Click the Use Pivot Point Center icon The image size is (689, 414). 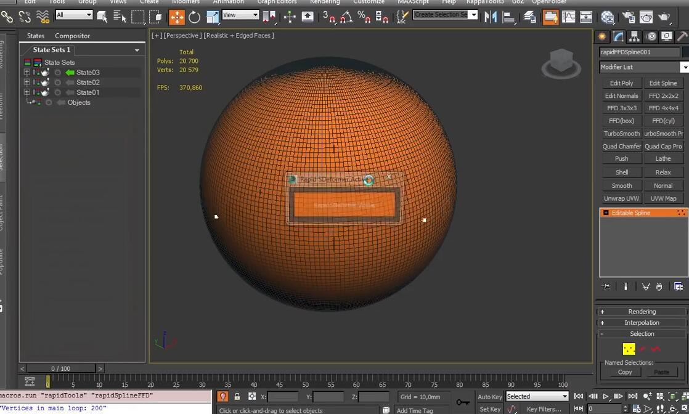tap(269, 17)
